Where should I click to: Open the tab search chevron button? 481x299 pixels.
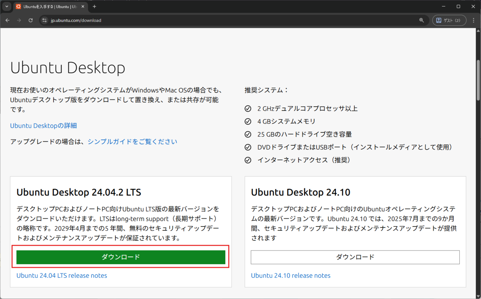(x=7, y=6)
